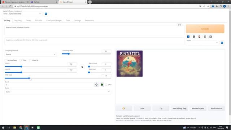Click the Sampling steps slider handle
231x130 pixels.
69,54
